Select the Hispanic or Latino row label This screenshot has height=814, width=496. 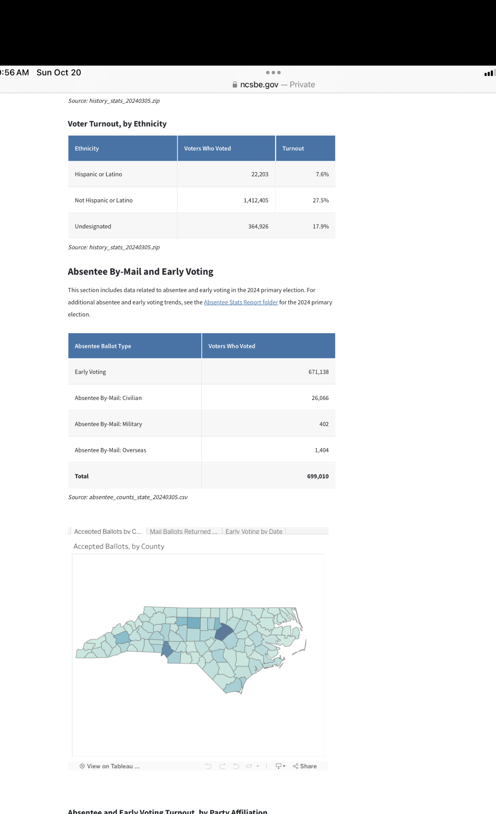(98, 174)
